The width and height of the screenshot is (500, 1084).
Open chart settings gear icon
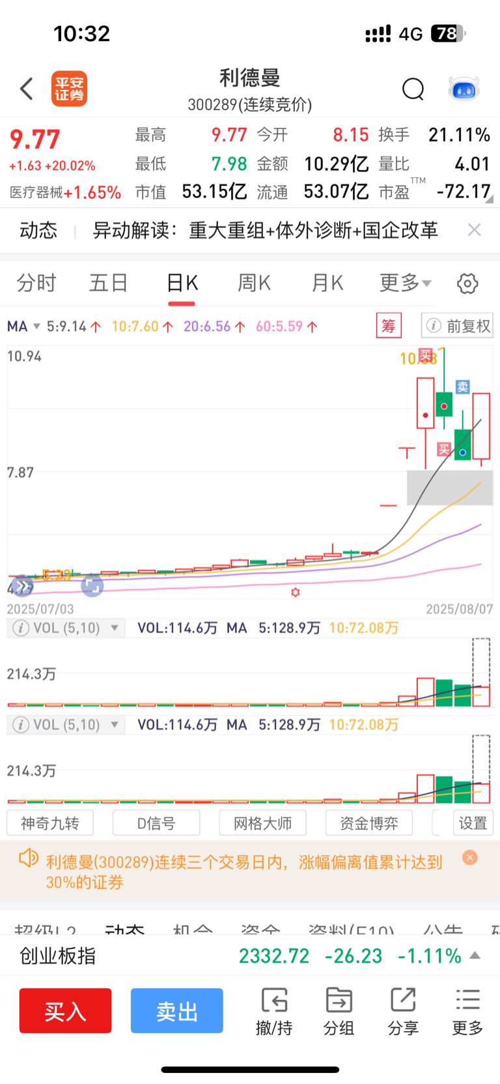467,284
